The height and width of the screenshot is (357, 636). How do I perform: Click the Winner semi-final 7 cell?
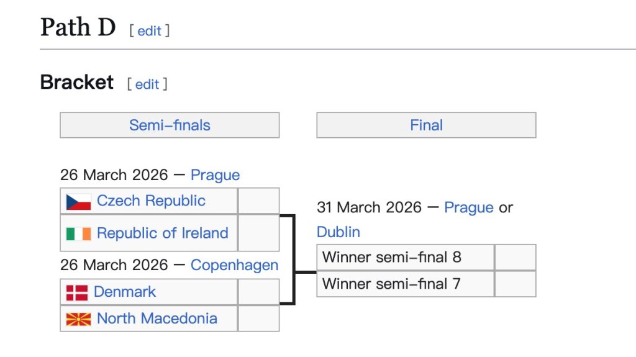point(406,284)
